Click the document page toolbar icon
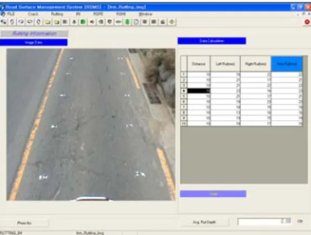Screen dimensions: 311x235 (136, 22)
